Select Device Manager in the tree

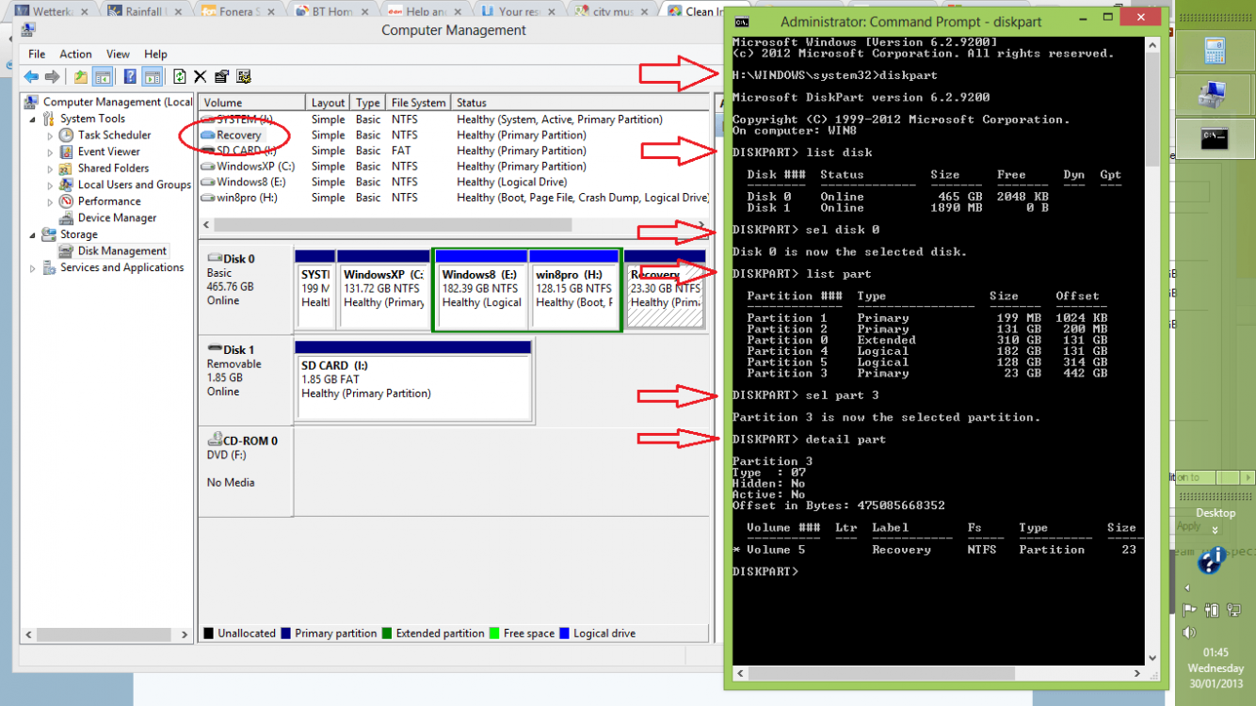116,217
